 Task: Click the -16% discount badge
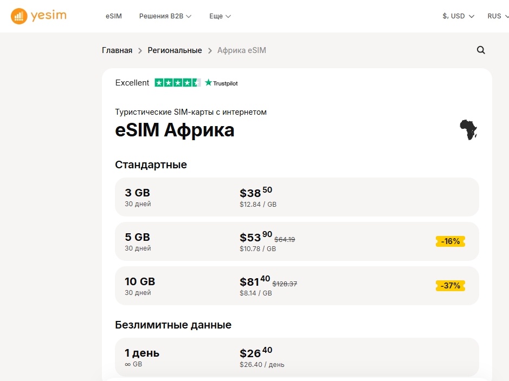point(450,241)
